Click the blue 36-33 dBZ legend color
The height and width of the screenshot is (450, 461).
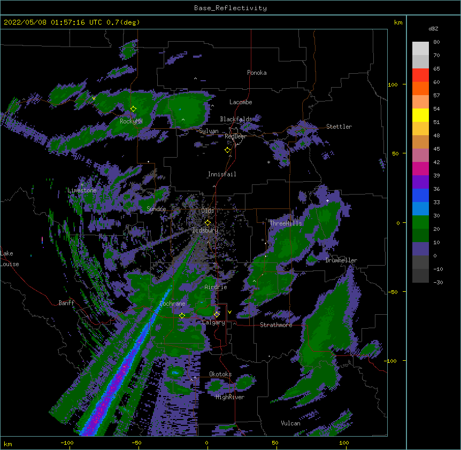point(420,195)
